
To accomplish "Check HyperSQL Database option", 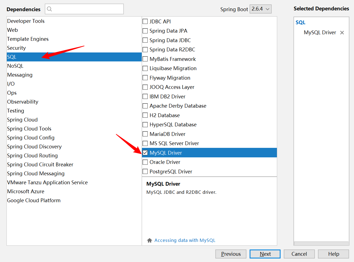I will coord(145,124).
